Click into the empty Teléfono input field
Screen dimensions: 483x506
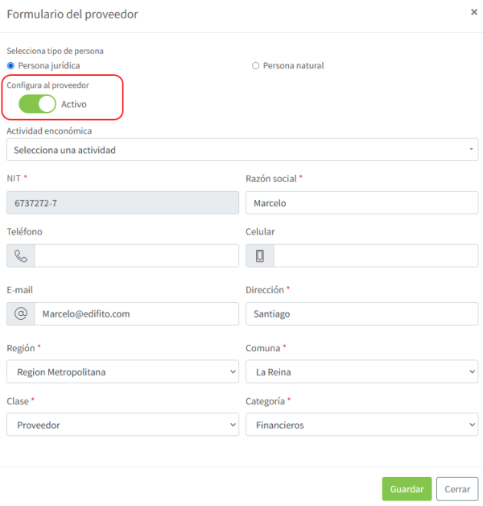pos(137,256)
